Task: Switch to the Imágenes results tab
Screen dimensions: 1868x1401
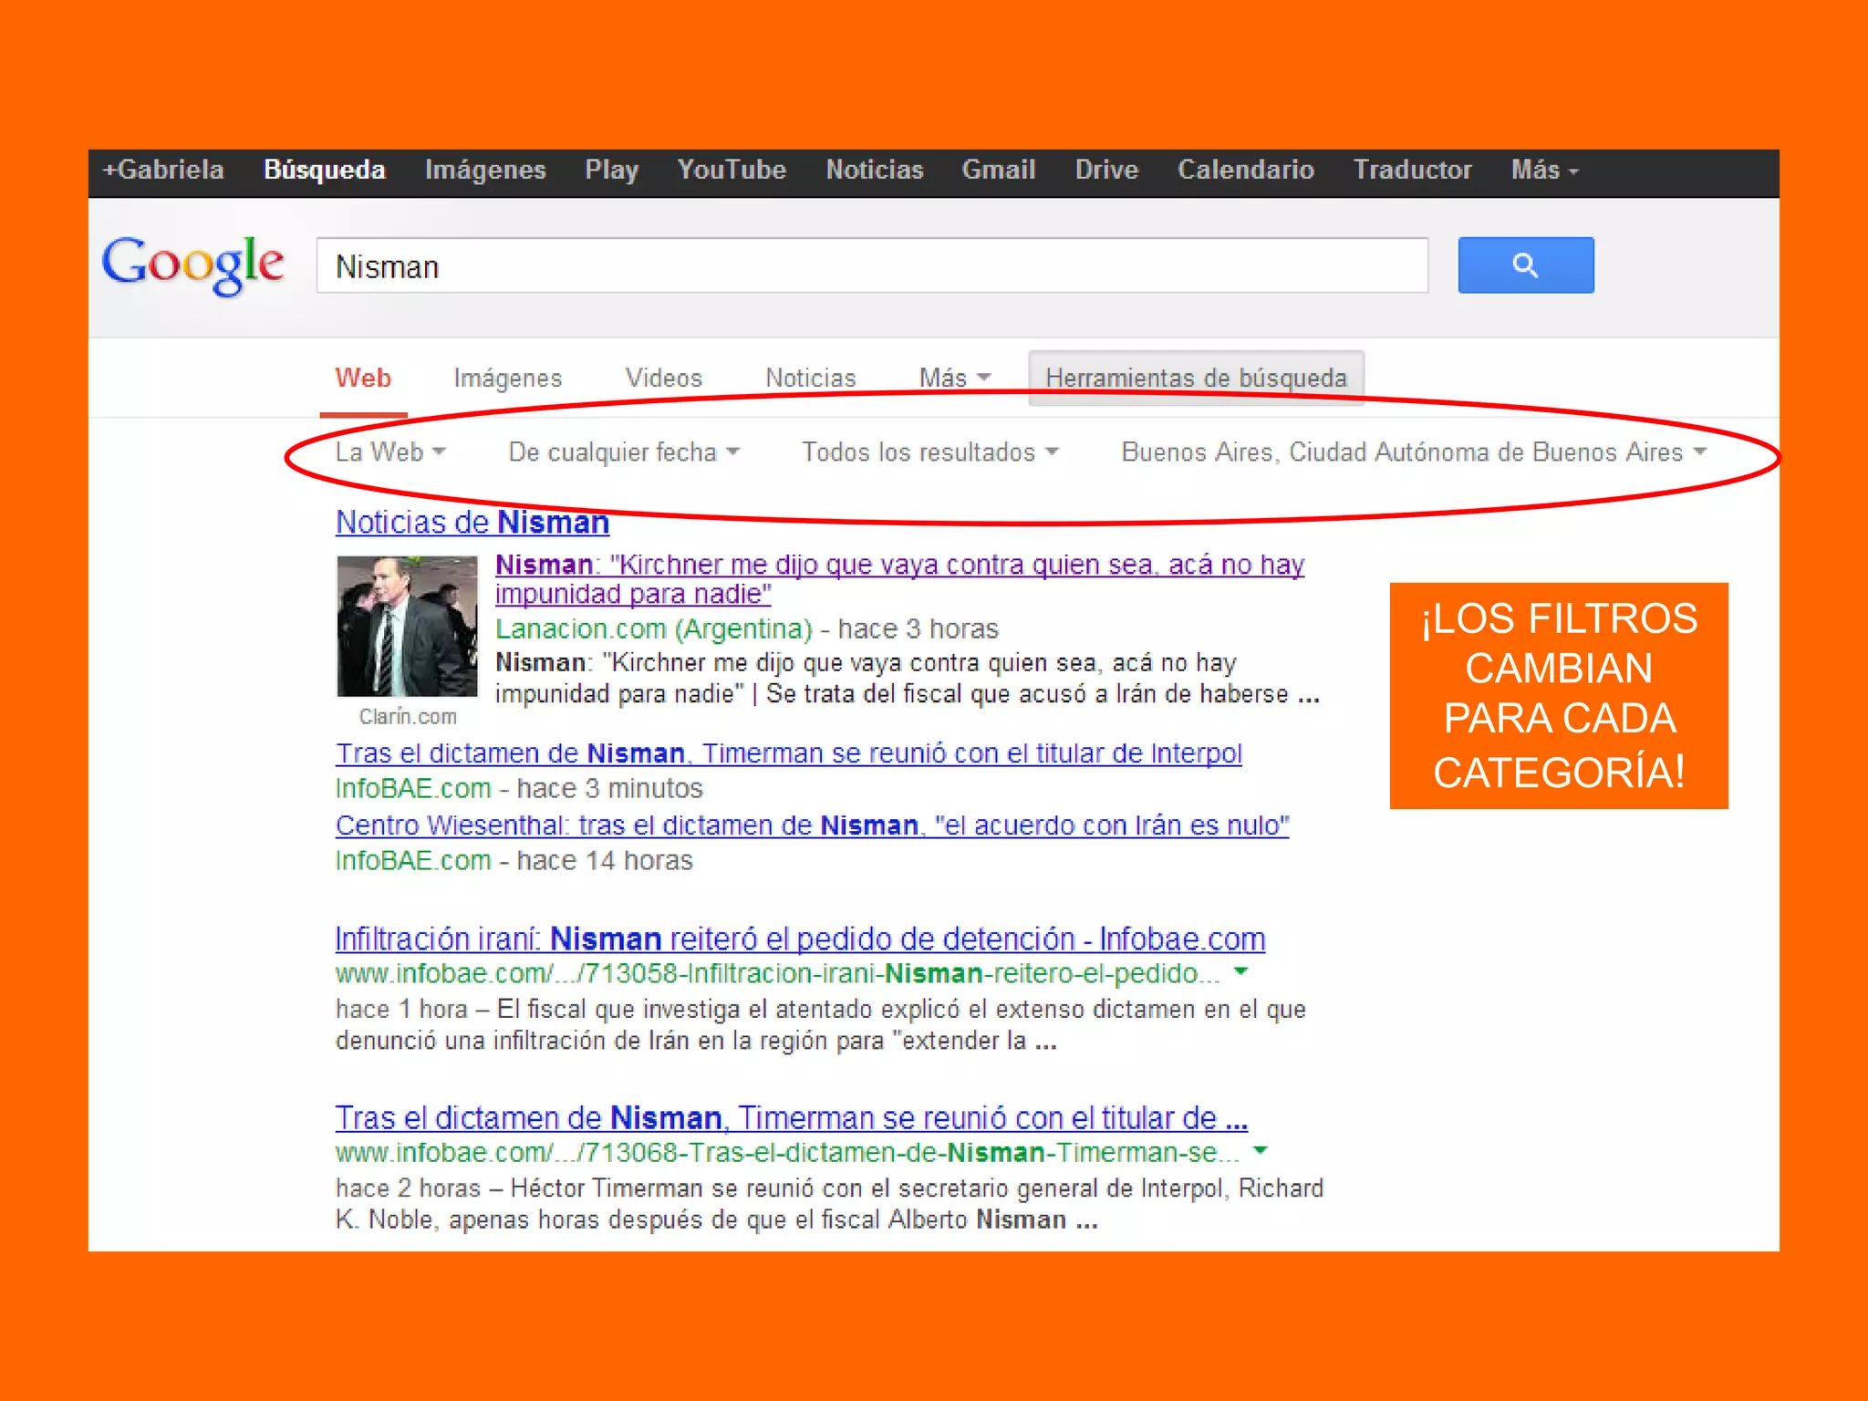Action: (x=507, y=378)
